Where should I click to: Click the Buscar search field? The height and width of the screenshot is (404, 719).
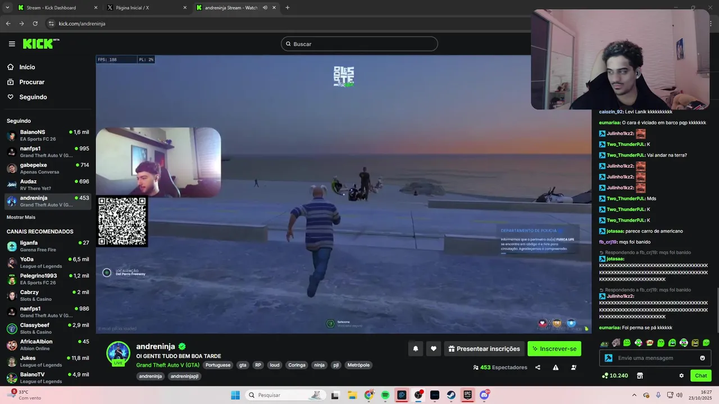pos(359,44)
